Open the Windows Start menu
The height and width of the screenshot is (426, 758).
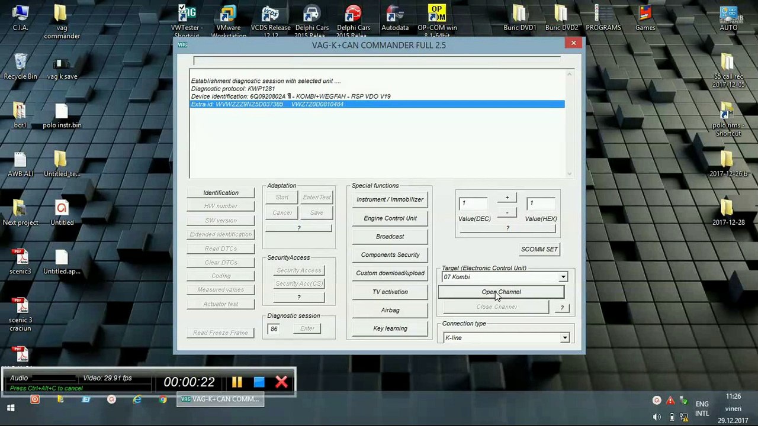11,408
